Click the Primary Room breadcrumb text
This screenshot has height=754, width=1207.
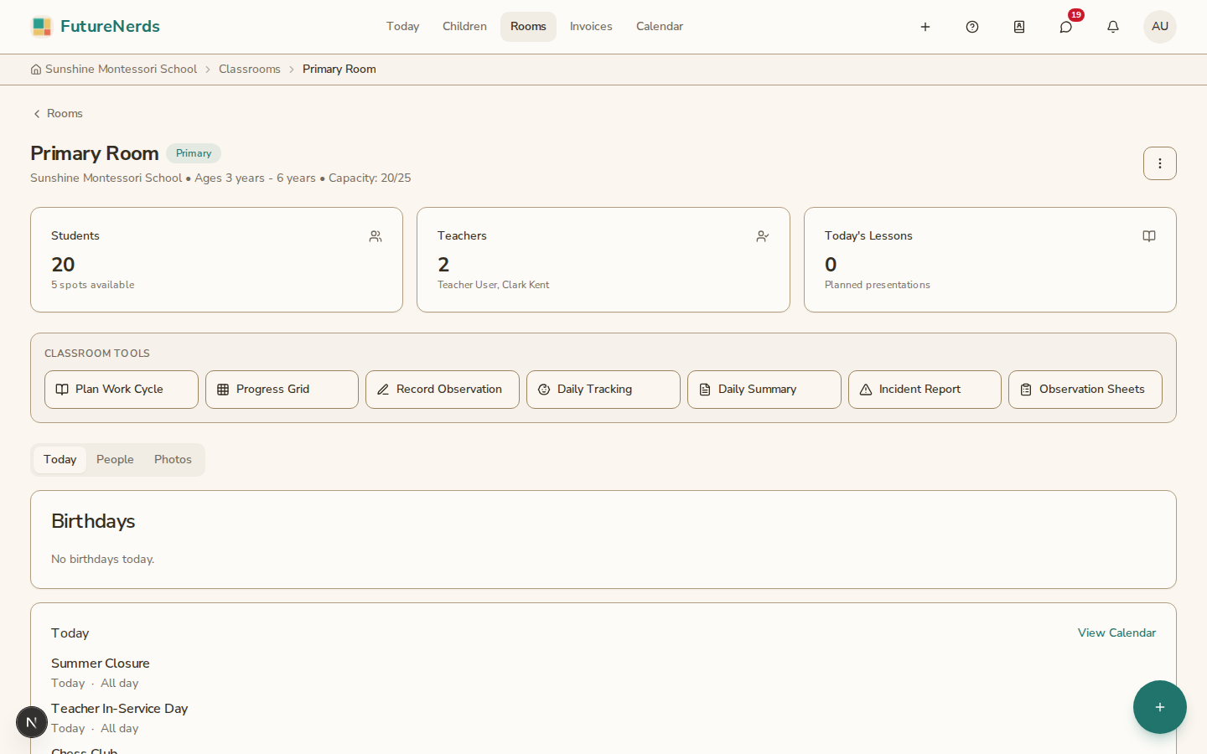pyautogui.click(x=339, y=70)
